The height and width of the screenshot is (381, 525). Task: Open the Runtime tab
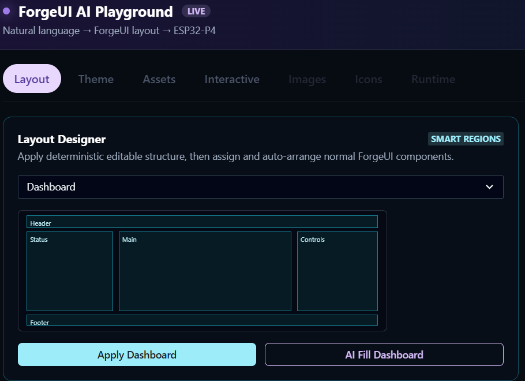pyautogui.click(x=433, y=79)
